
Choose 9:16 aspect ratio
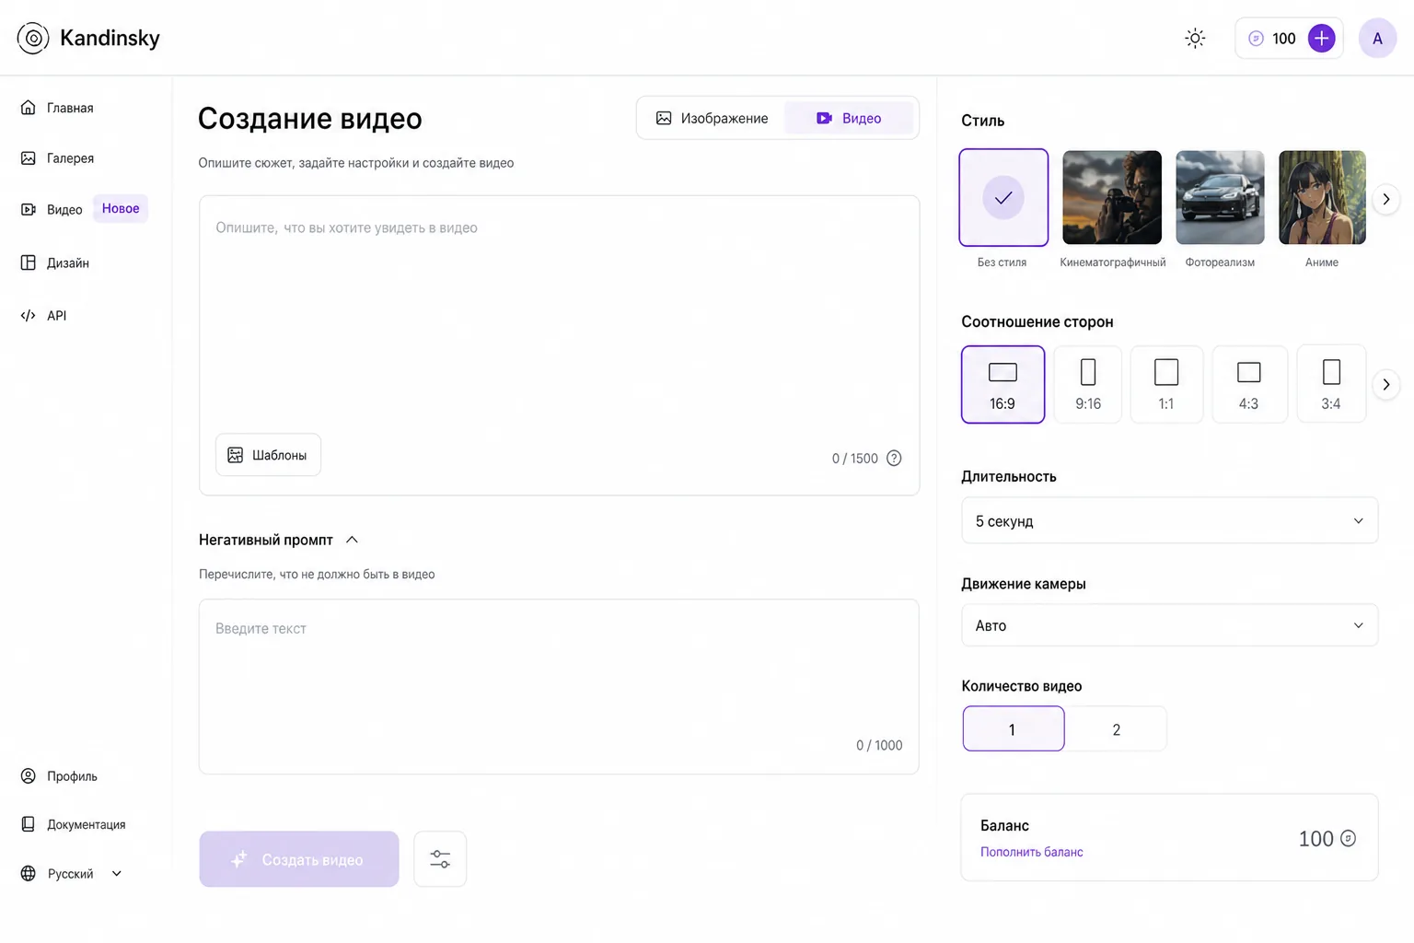click(1088, 384)
